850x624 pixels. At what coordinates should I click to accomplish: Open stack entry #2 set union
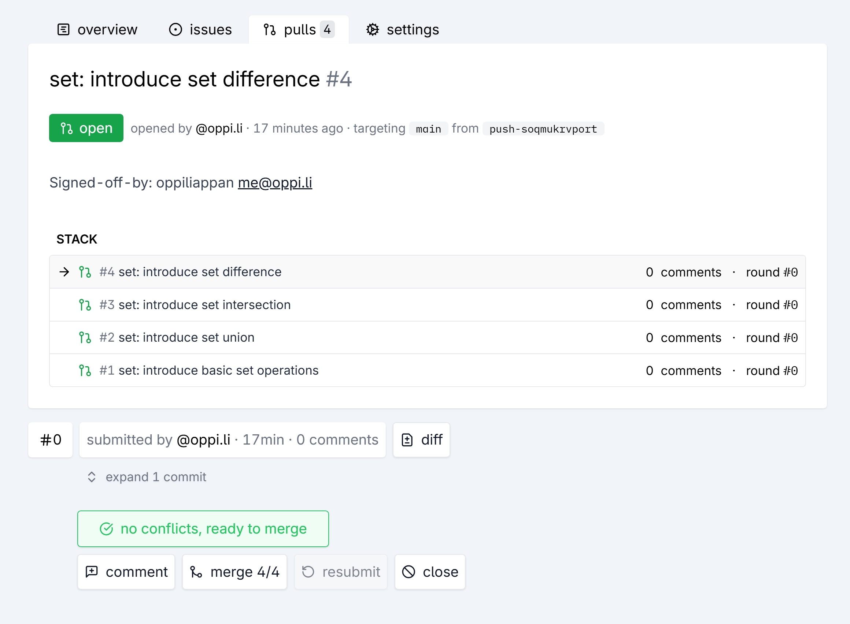pyautogui.click(x=186, y=337)
